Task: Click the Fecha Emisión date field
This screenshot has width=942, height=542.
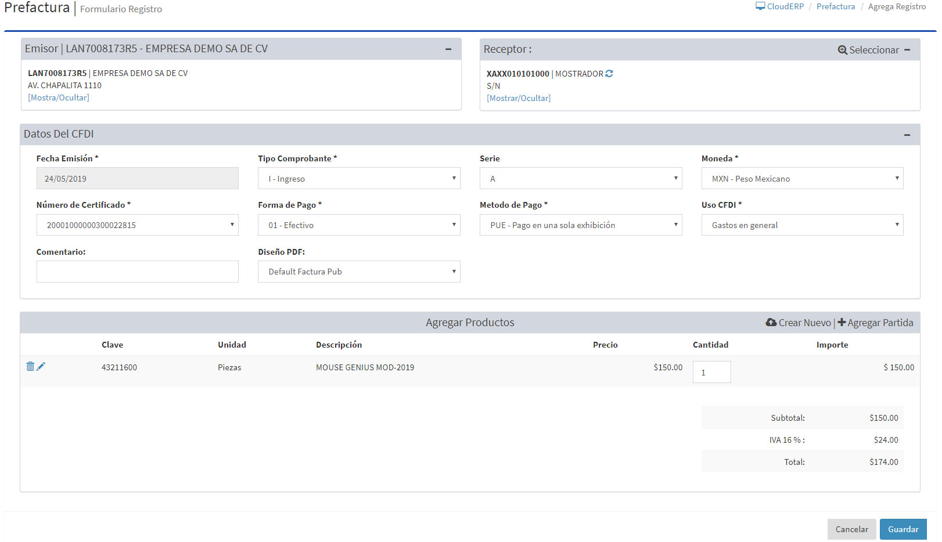Action: [138, 178]
